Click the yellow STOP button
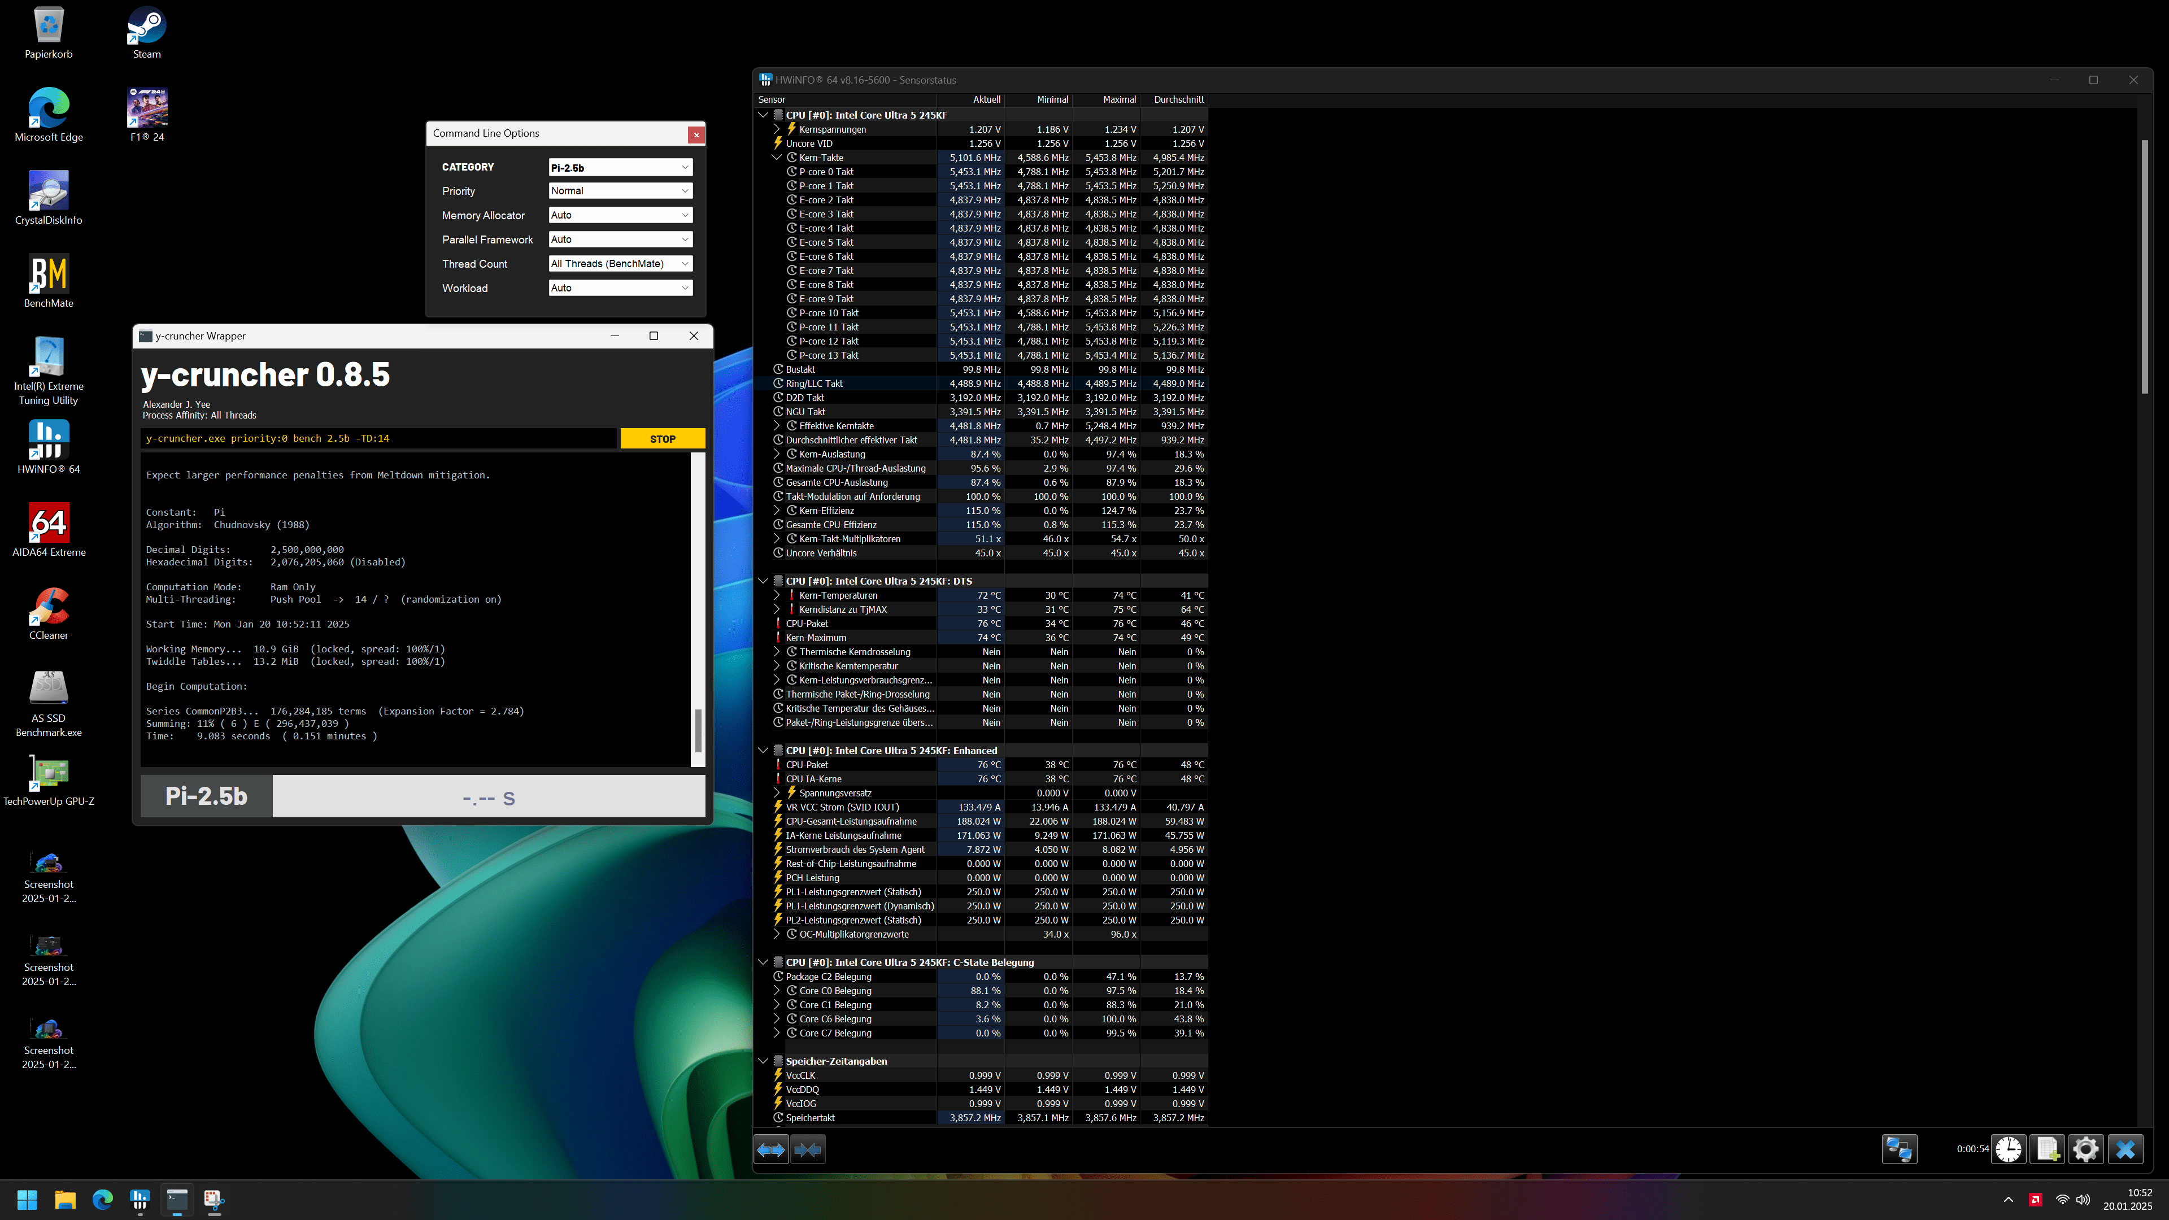2169x1220 pixels. [x=663, y=439]
